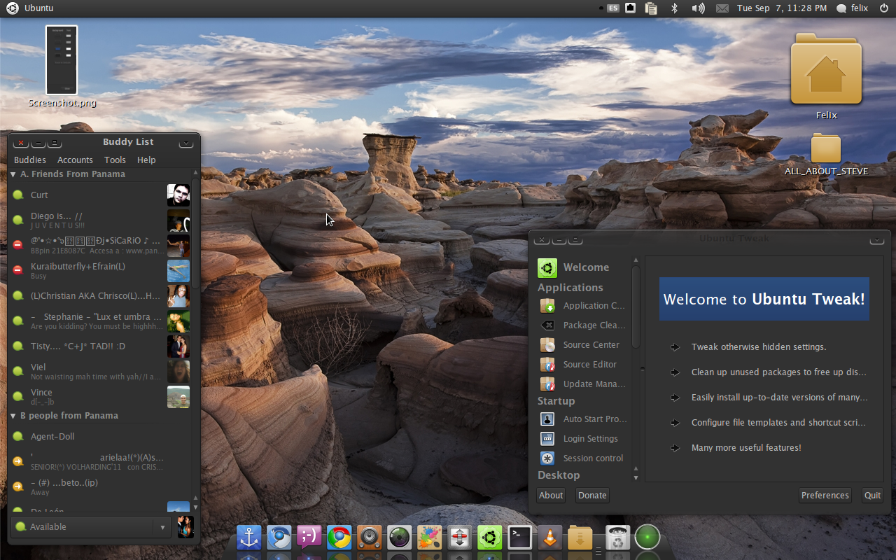Click the Donate button
Image resolution: width=896 pixels, height=560 pixels.
(592, 495)
